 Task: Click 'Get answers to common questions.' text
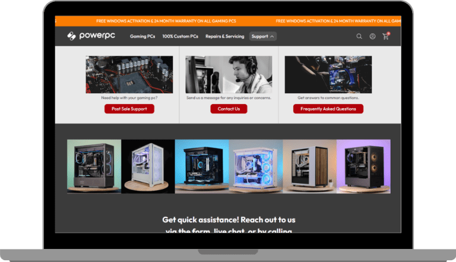pyautogui.click(x=328, y=98)
